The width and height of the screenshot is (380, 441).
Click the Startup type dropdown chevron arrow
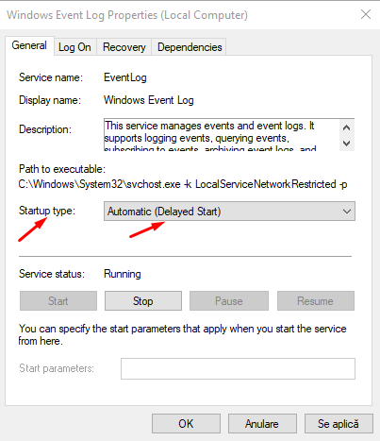(x=347, y=212)
